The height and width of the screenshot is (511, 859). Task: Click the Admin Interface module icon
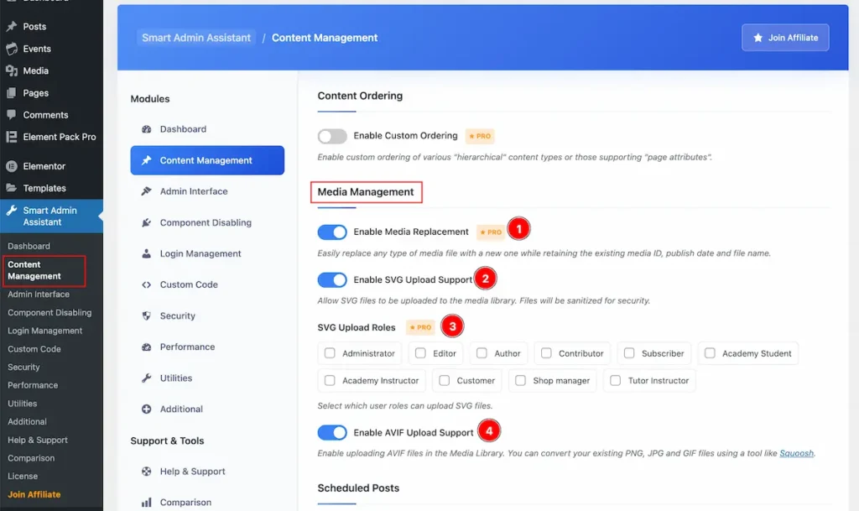pos(146,191)
